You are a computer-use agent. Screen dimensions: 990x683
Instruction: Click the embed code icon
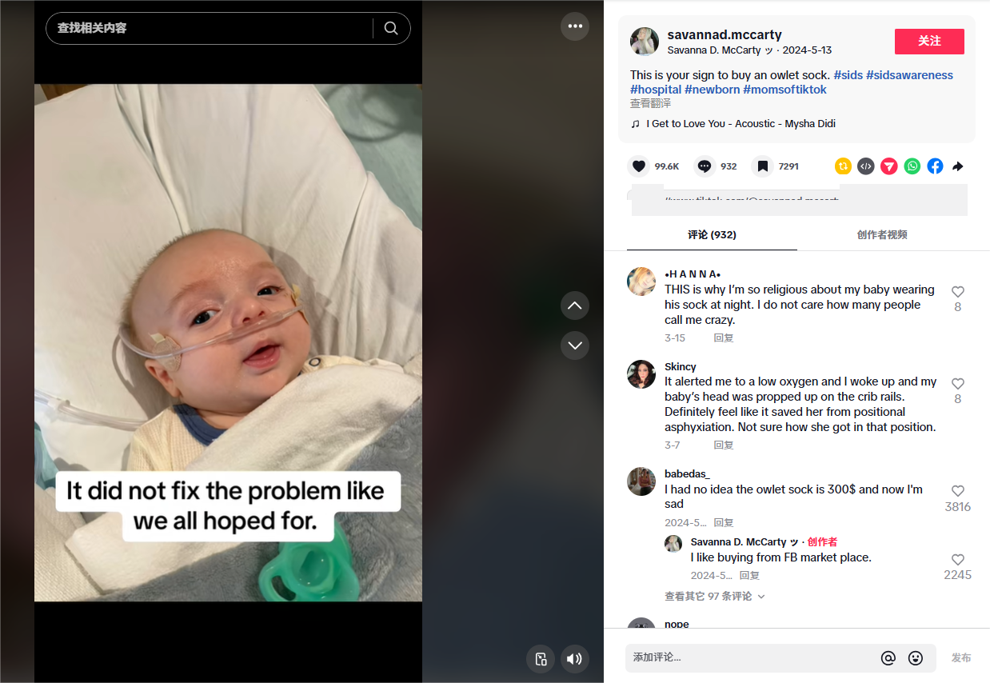(x=866, y=166)
